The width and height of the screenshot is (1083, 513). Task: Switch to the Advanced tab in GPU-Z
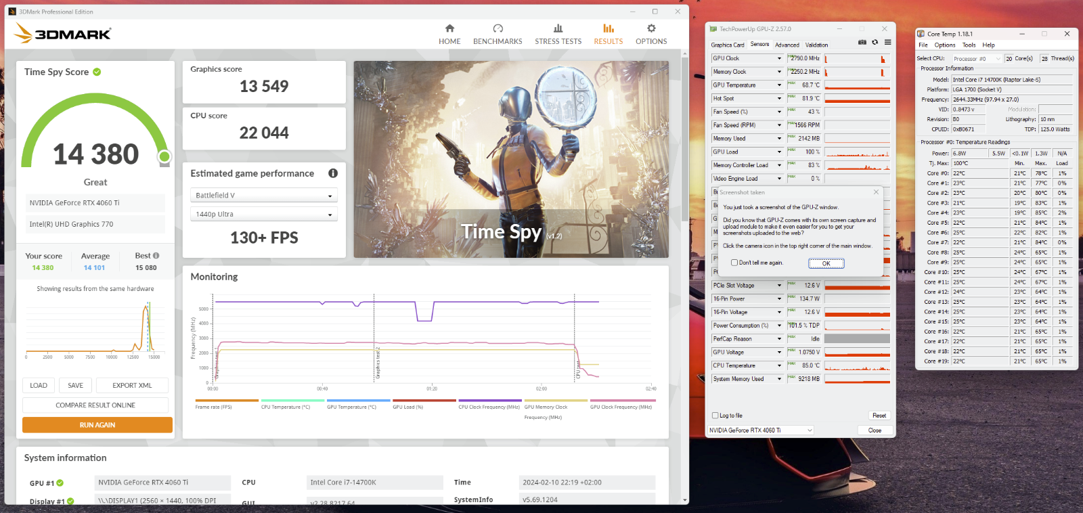click(787, 45)
